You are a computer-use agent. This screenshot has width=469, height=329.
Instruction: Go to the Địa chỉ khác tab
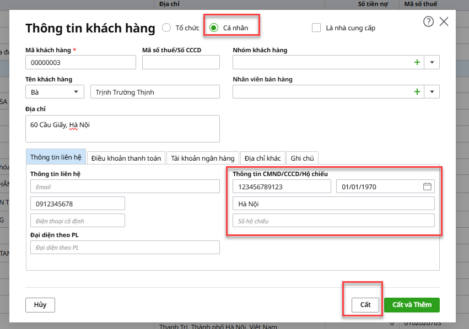pos(263,158)
